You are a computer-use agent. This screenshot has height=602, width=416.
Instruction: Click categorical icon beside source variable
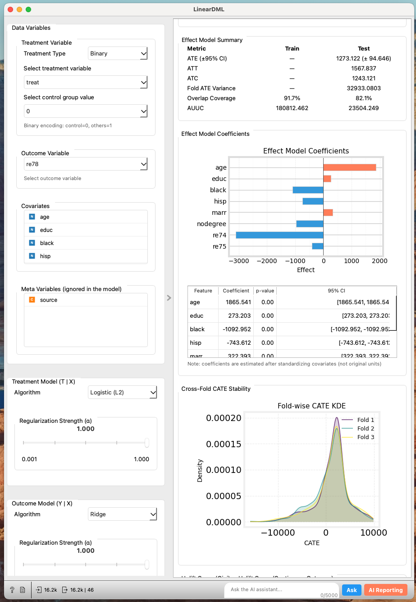coord(32,300)
